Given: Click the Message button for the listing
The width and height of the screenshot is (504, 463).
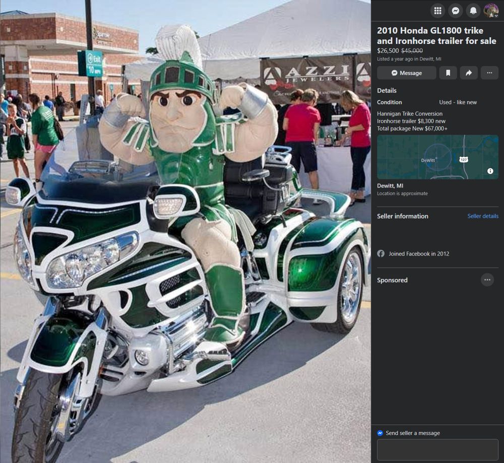Looking at the screenshot, I should pyautogui.click(x=407, y=73).
